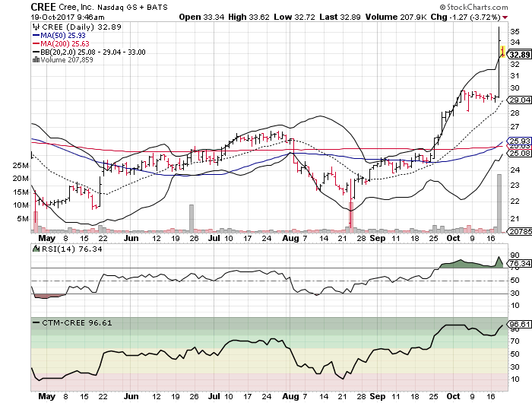Click the blue line swatch for MA(50)
The image size is (532, 403).
(x=36, y=35)
